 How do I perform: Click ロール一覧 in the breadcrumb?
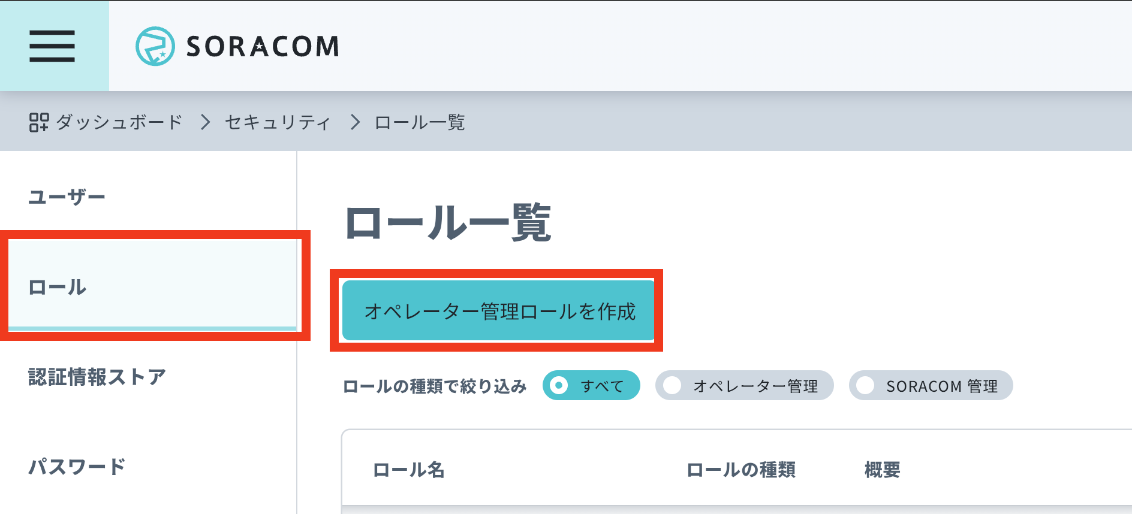pos(420,122)
